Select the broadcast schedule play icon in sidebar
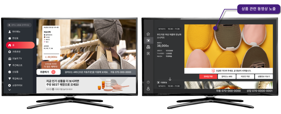The height and width of the screenshot is (114, 281). coord(148,40)
